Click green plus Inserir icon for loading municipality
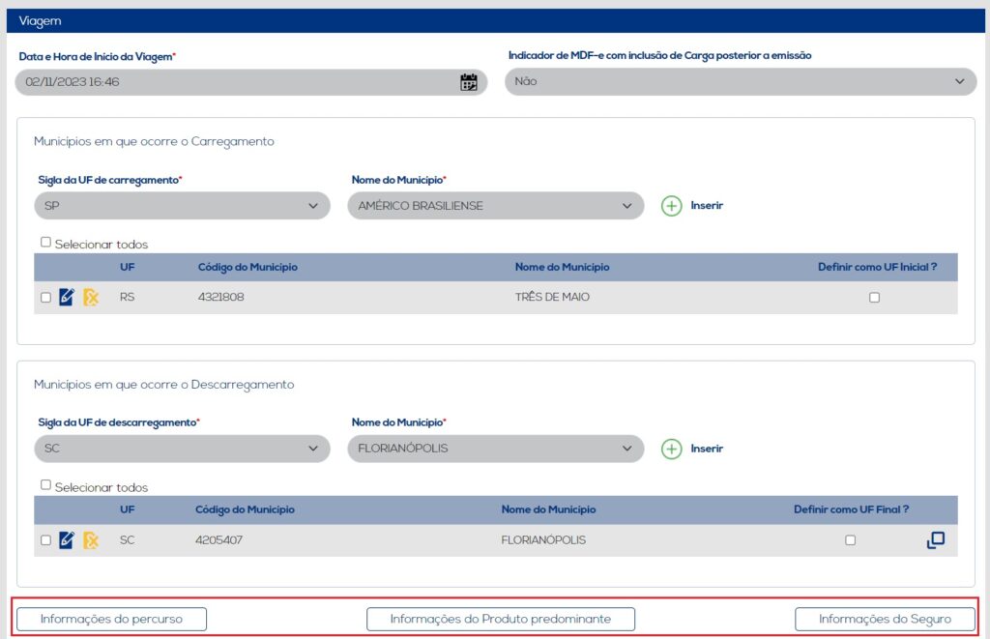 pyautogui.click(x=672, y=206)
